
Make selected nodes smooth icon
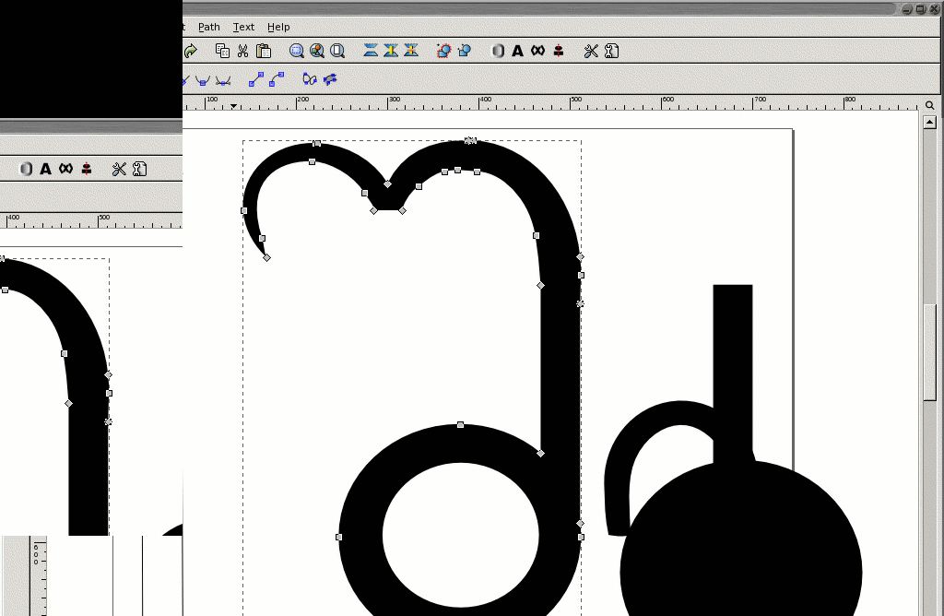tap(202, 79)
